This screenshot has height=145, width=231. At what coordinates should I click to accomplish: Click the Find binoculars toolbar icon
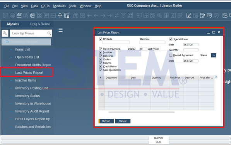tap(75, 15)
